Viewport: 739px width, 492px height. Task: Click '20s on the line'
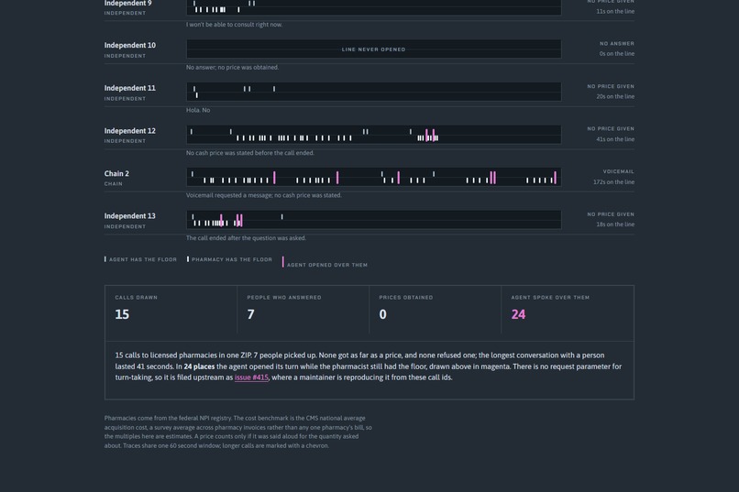(x=615, y=96)
